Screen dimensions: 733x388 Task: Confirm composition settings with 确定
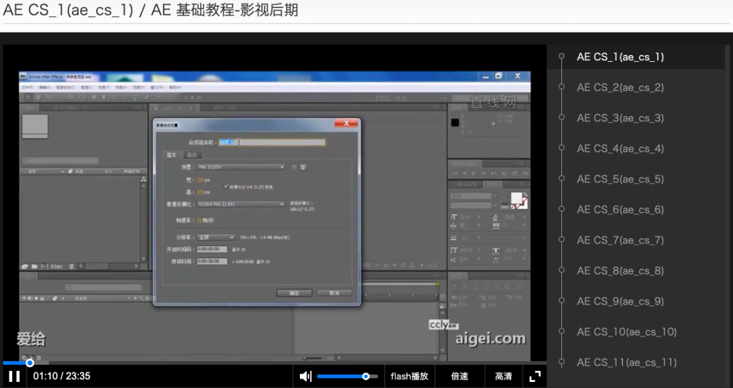pos(294,293)
